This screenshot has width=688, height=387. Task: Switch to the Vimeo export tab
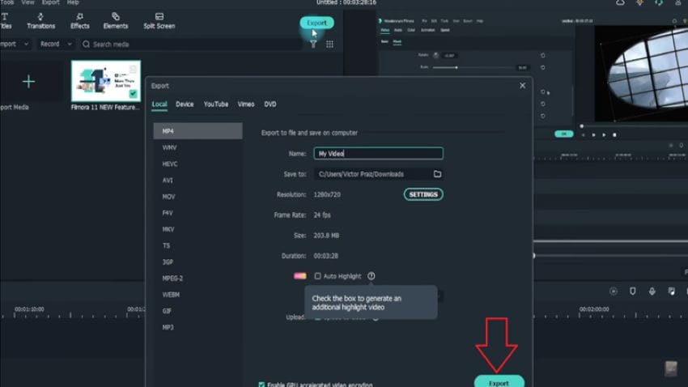tap(246, 104)
